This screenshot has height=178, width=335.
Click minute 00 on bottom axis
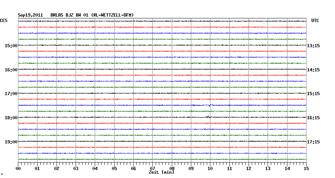[18, 168]
